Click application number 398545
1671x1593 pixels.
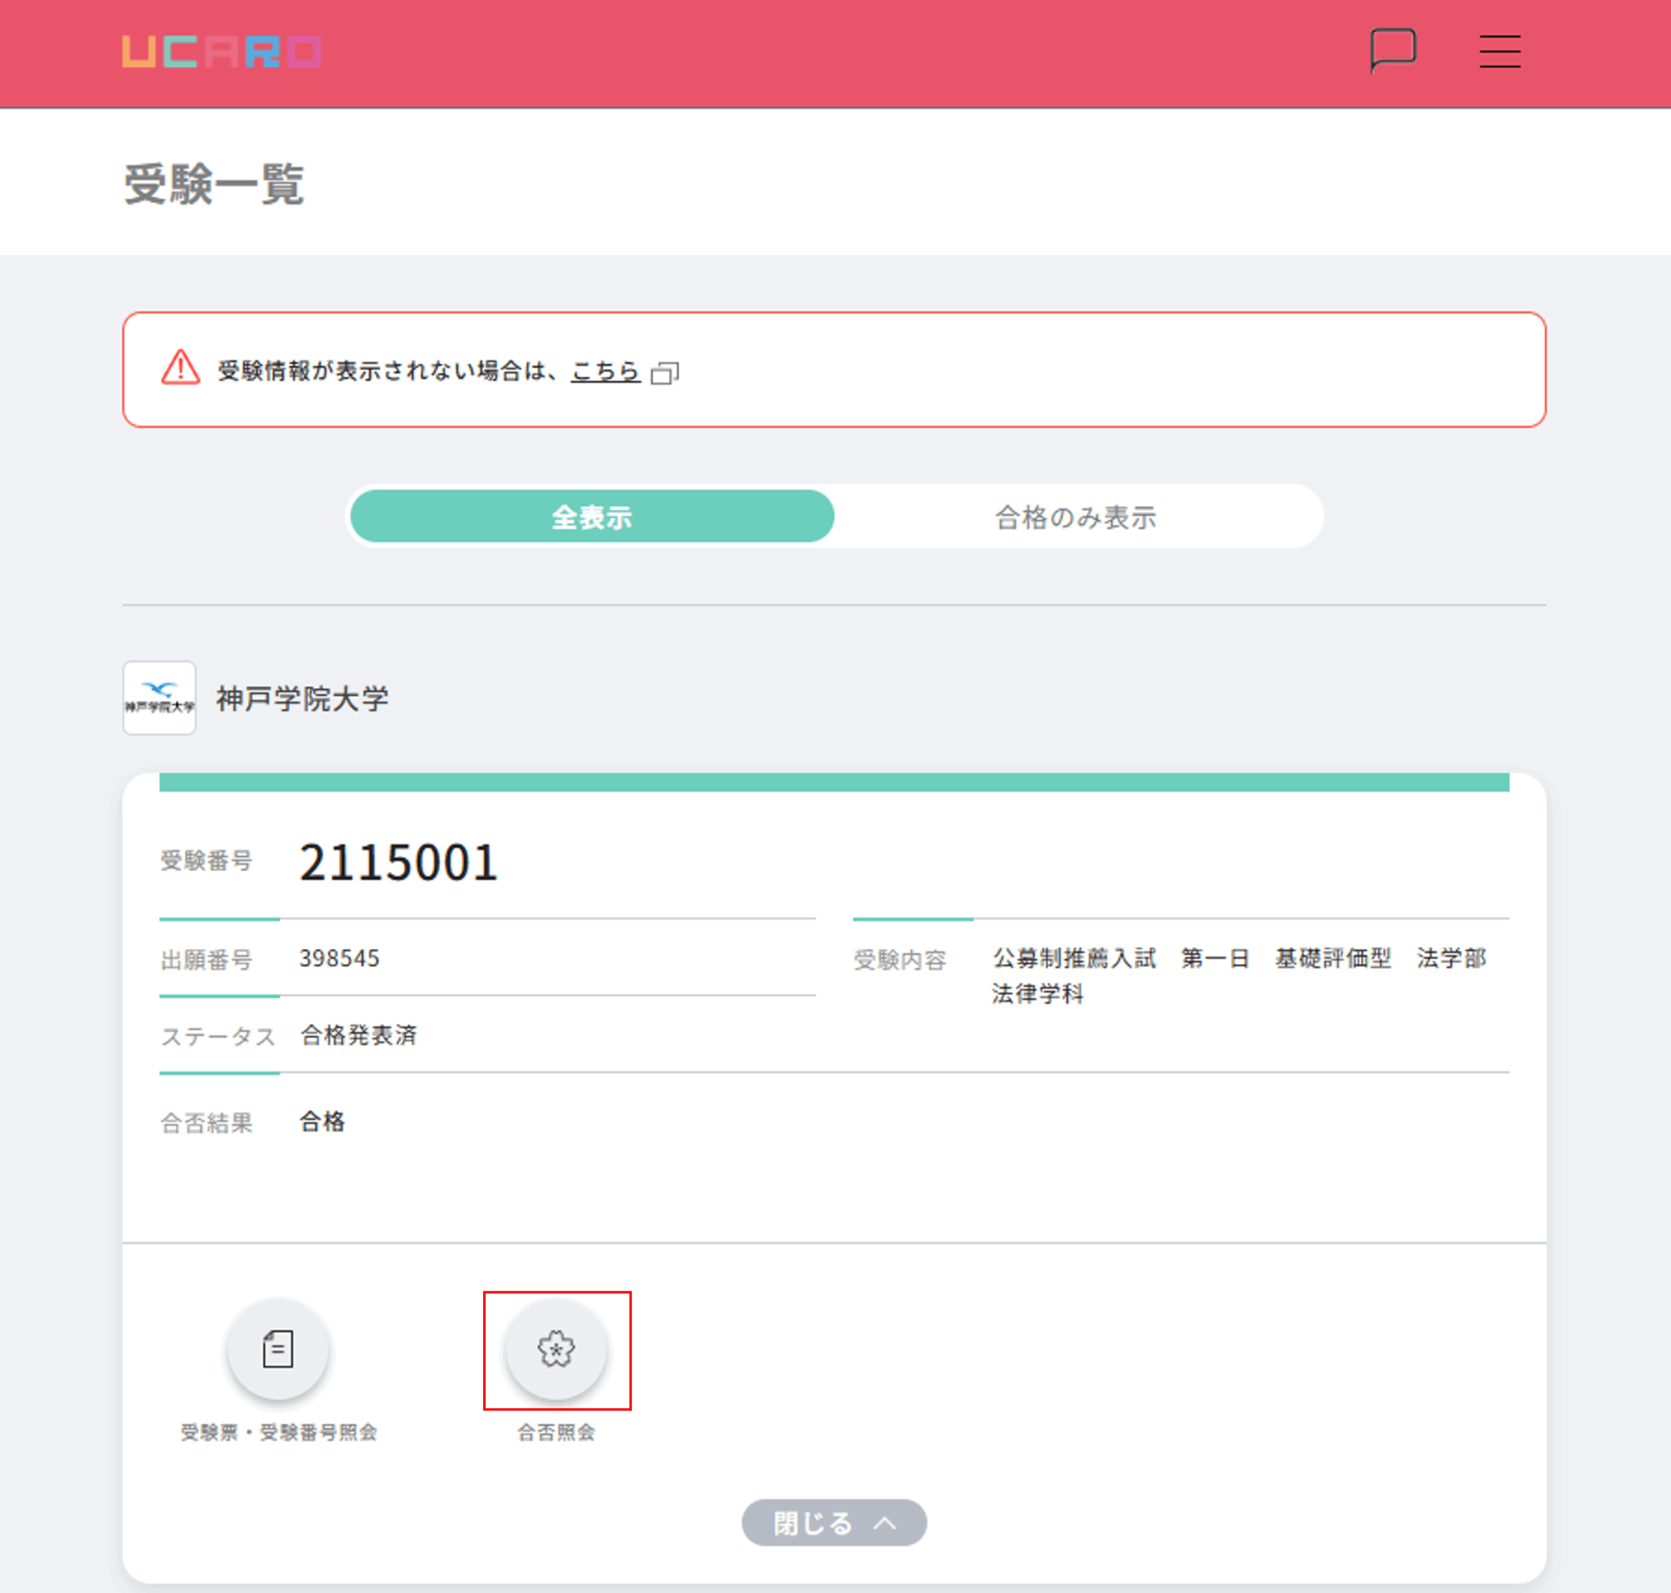click(339, 958)
